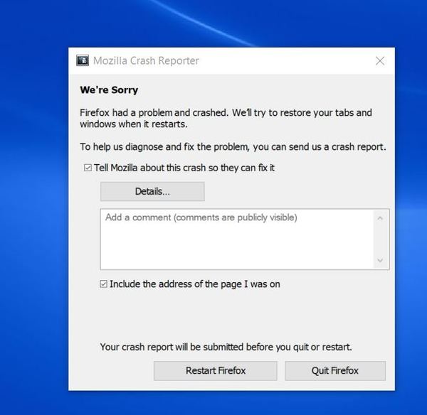Click 'Include the address of the page' label text
Viewport: 427px width, 415px height.
(194, 284)
